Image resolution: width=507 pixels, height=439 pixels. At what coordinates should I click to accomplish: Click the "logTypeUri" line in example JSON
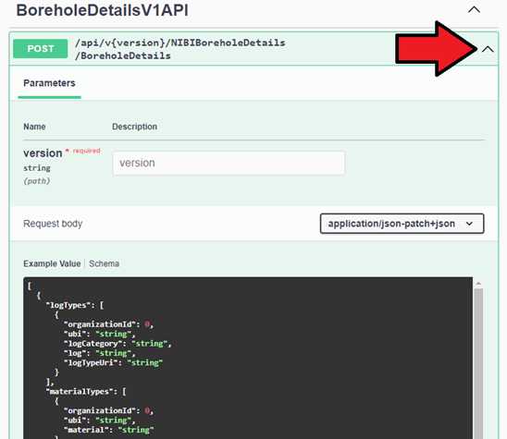[x=113, y=363]
